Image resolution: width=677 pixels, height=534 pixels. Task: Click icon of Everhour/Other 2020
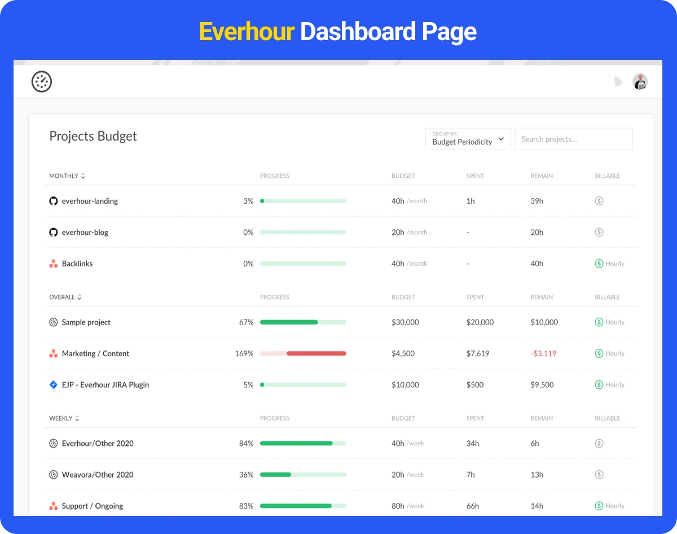point(54,444)
